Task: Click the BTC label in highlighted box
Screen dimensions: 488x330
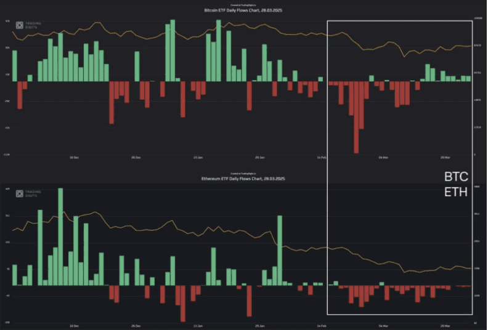Action: [456, 177]
